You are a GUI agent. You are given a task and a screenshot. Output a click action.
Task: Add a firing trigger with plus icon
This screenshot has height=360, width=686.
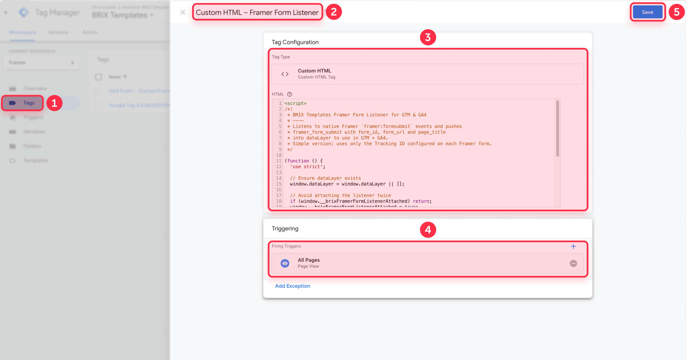click(x=573, y=246)
